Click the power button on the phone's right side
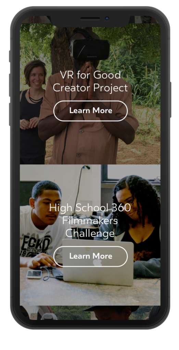 pos(170,99)
